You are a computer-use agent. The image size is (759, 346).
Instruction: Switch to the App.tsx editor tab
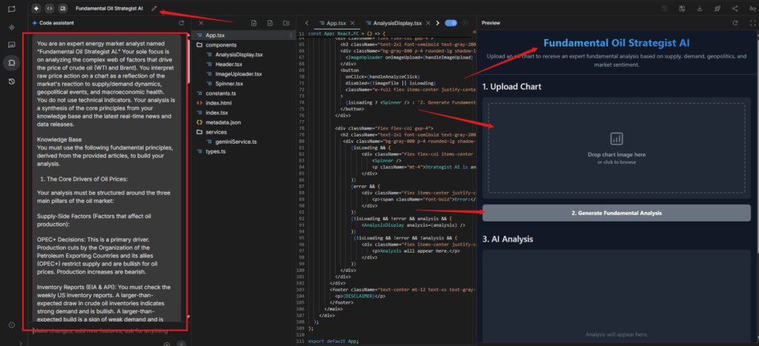pos(336,23)
